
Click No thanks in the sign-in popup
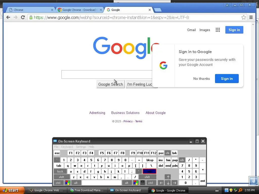pos(202,79)
